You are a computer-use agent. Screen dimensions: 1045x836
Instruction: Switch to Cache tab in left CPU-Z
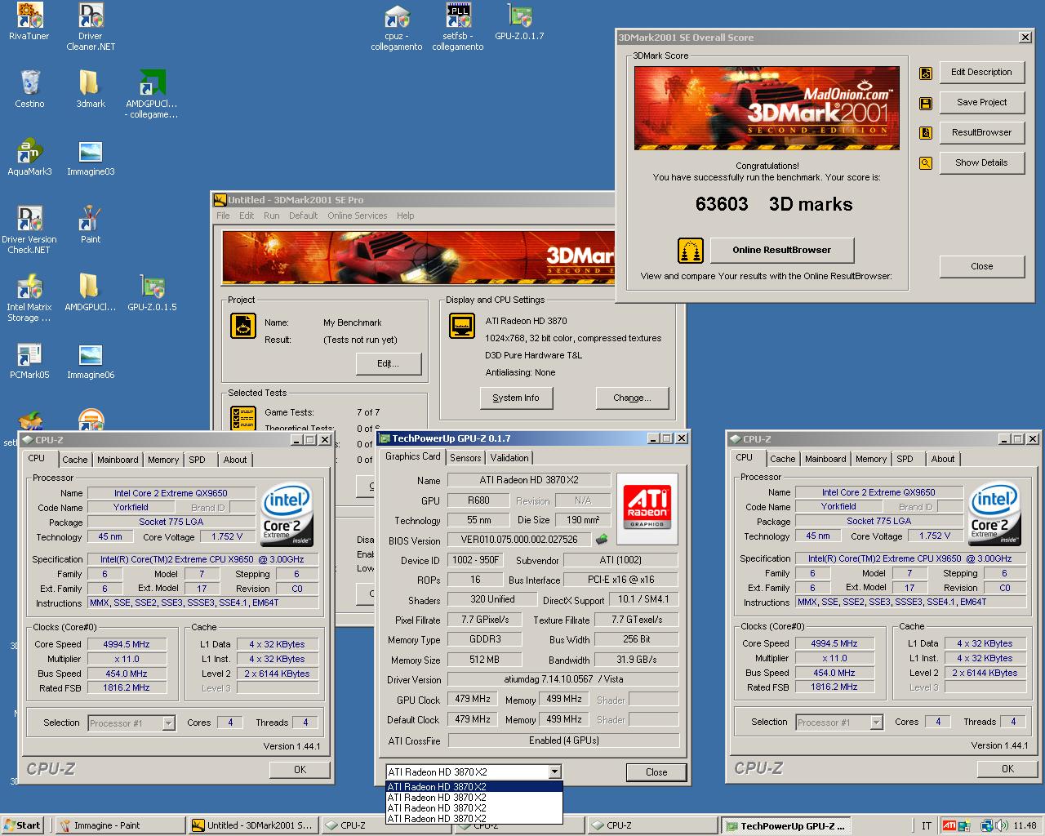coord(74,460)
